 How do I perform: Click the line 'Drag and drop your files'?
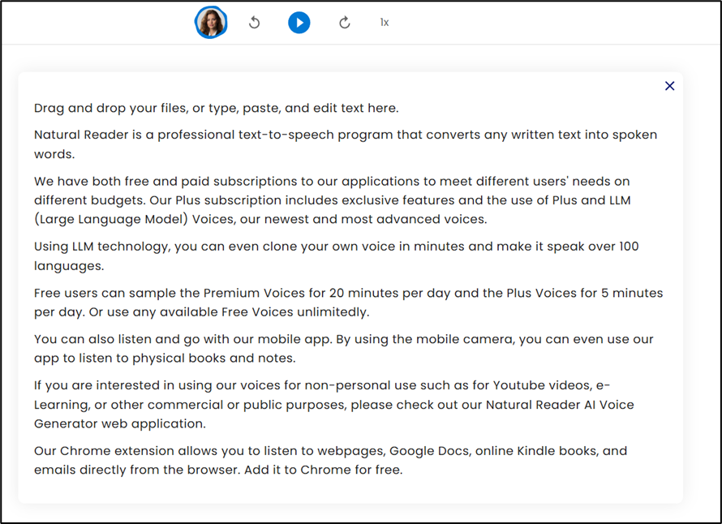(x=217, y=108)
